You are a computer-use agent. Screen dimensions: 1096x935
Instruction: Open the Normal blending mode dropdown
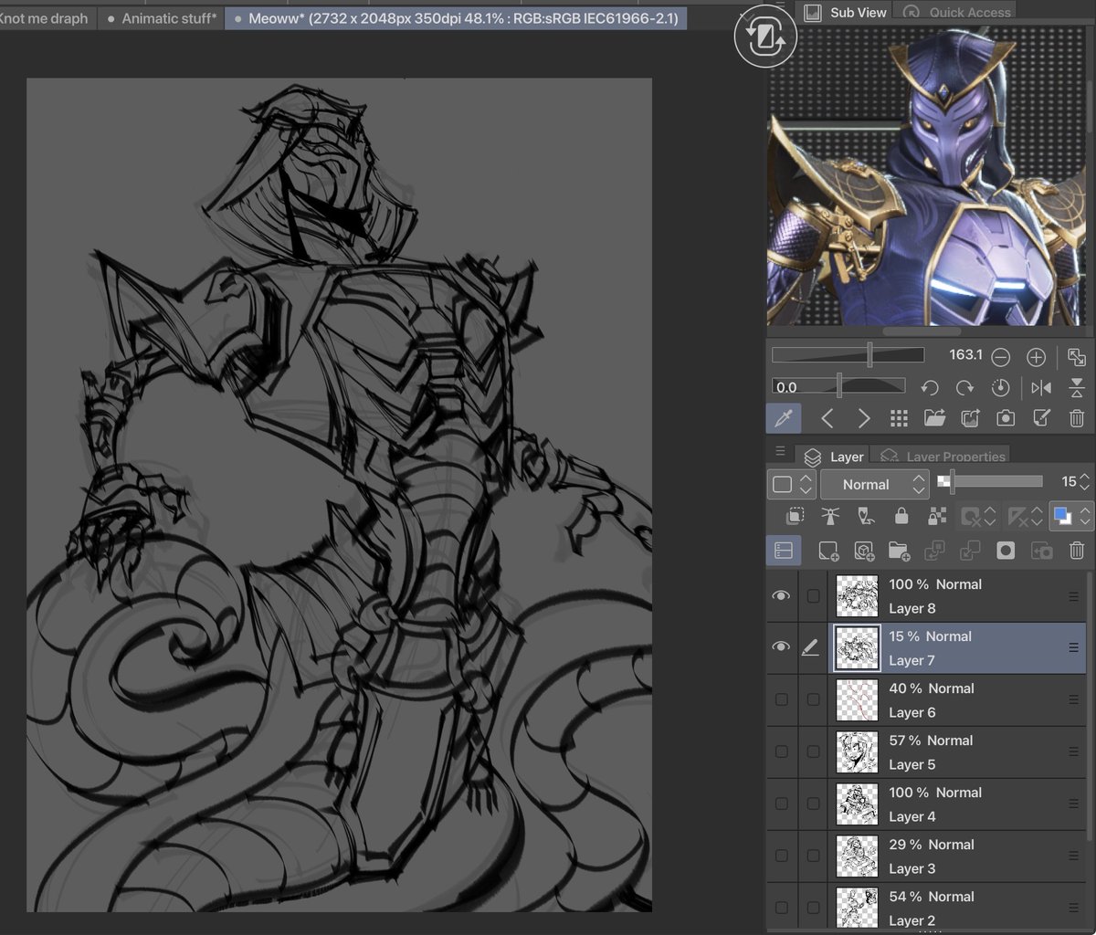tap(874, 485)
